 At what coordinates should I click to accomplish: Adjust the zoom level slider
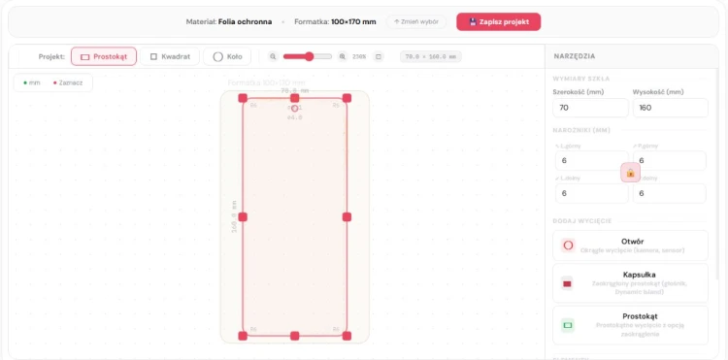[308, 56]
